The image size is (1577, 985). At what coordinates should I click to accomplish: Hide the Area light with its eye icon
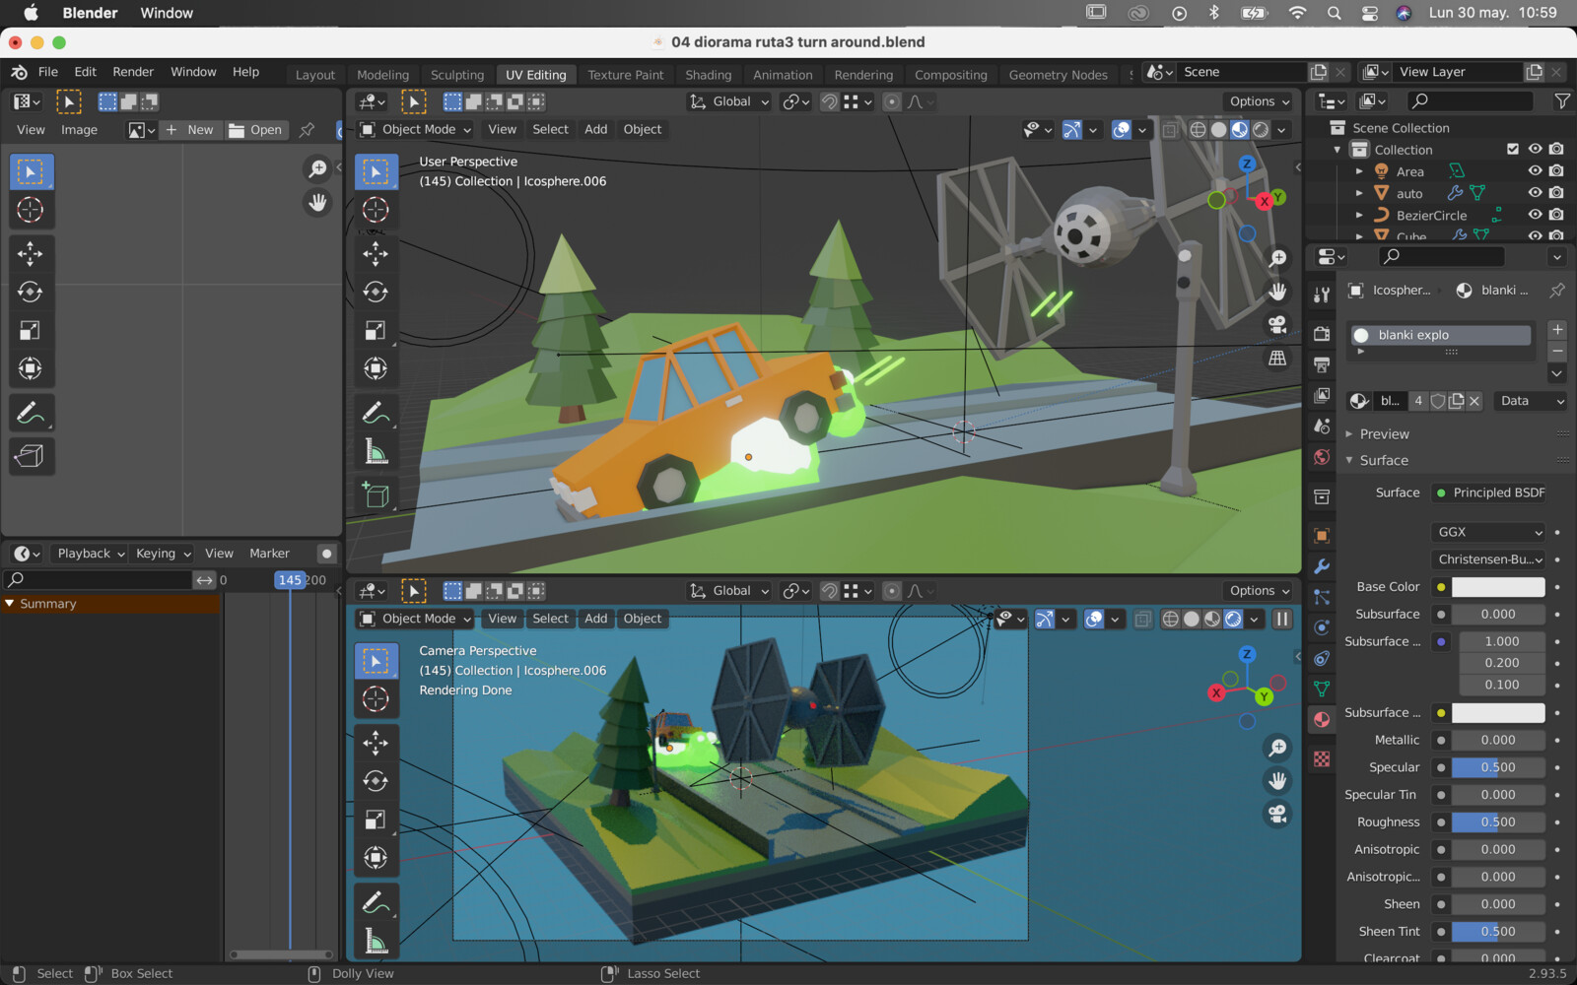click(1535, 170)
